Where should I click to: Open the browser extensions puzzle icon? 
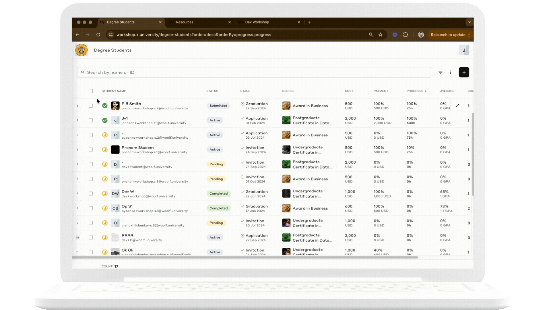click(x=405, y=35)
